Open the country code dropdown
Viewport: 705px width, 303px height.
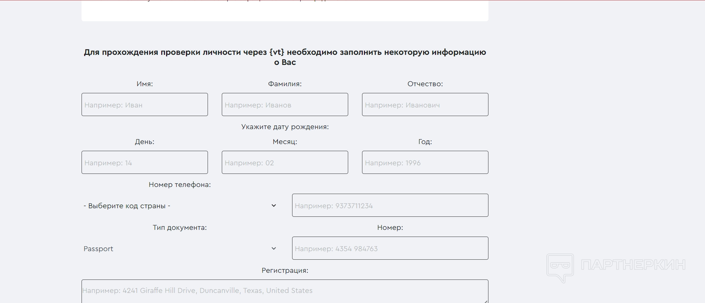click(x=180, y=206)
